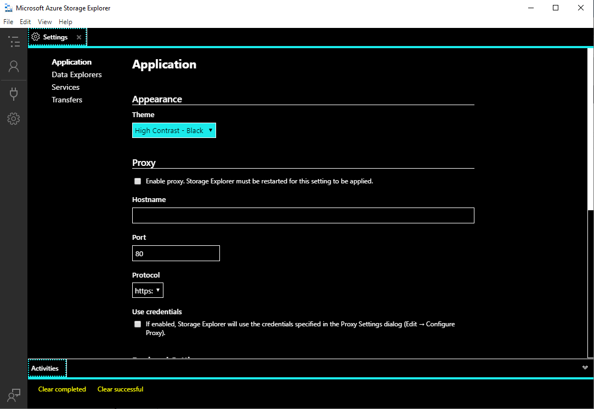Select the Activities tab
The width and height of the screenshot is (594, 409).
pyautogui.click(x=47, y=368)
